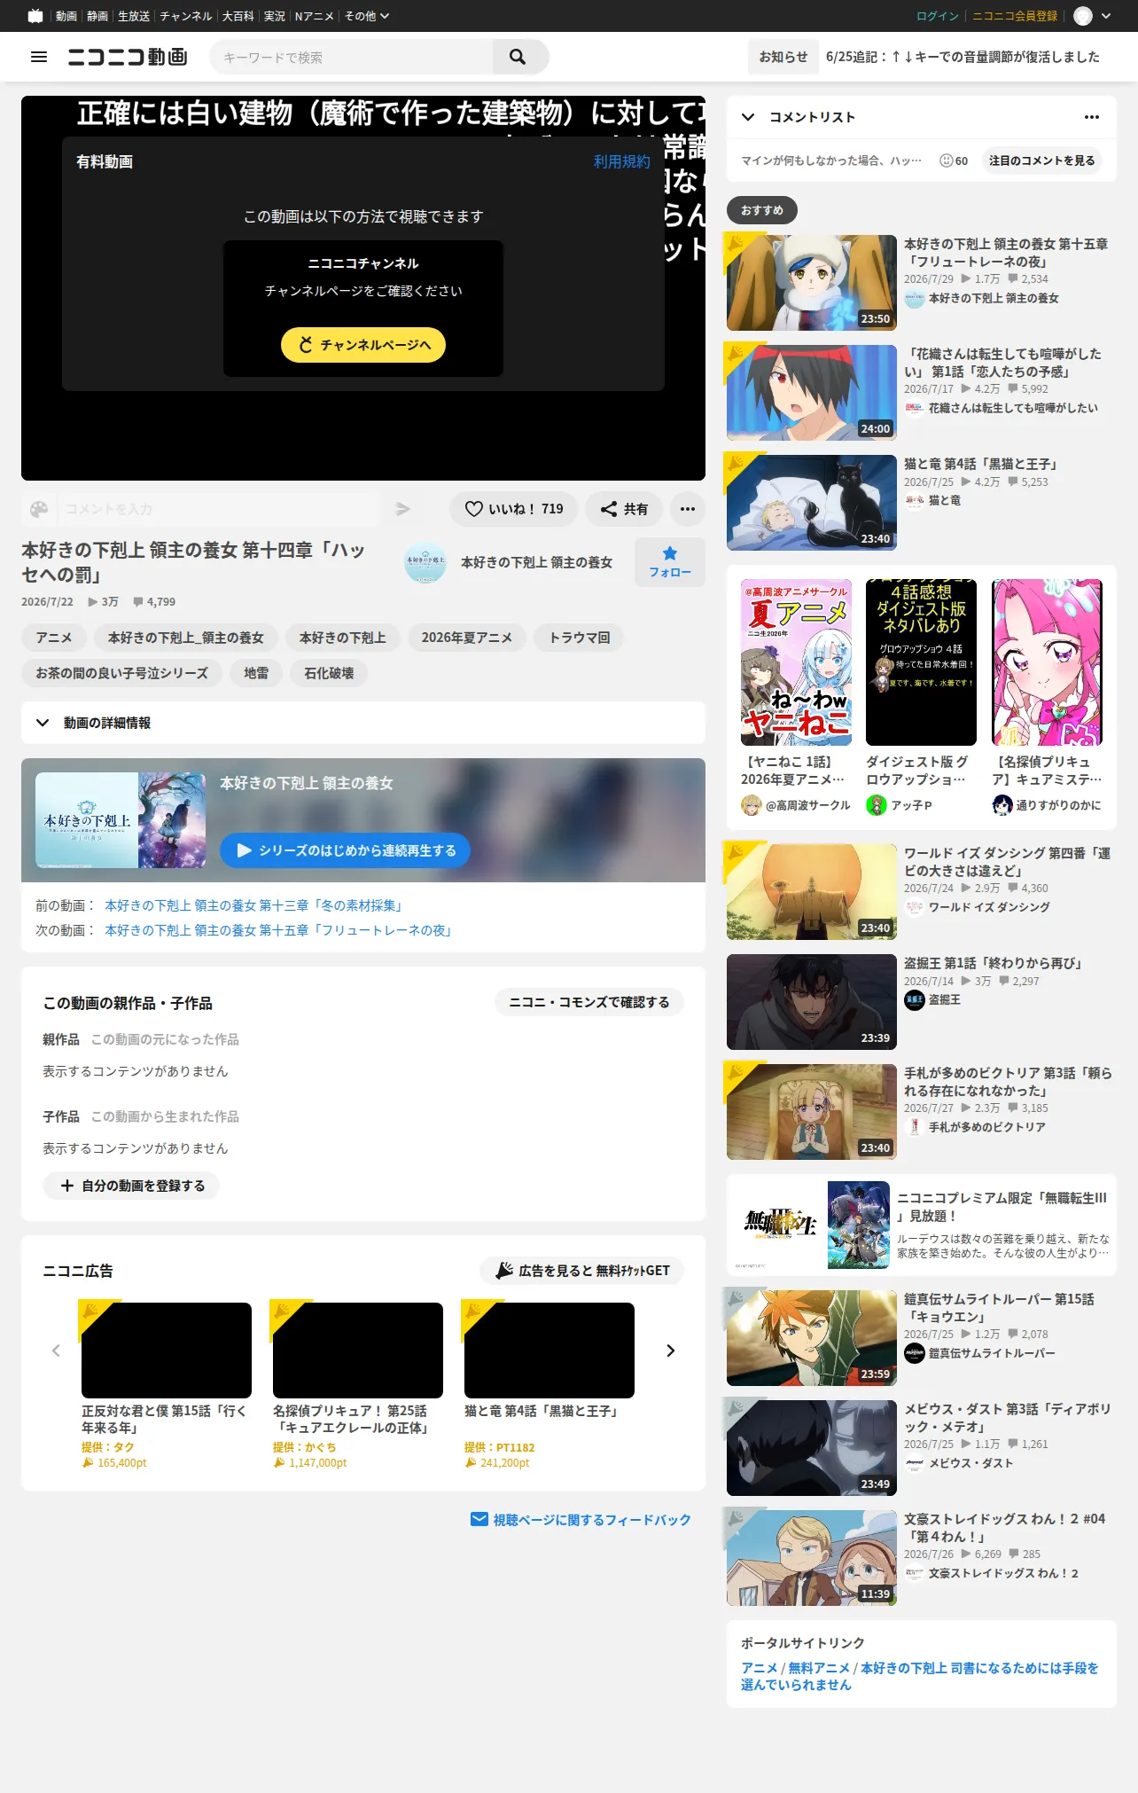Open the 利用規約 link

(622, 161)
